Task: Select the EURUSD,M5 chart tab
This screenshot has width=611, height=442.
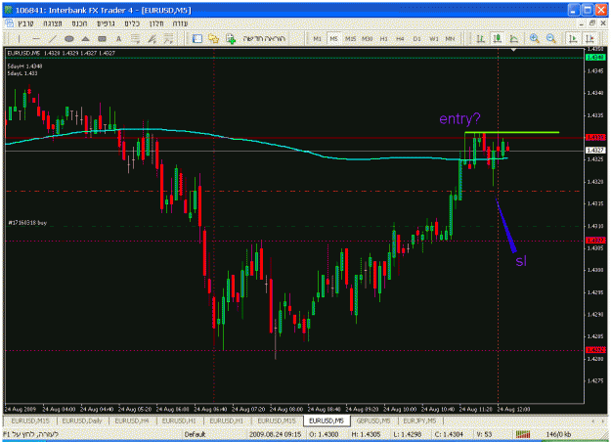Action: (x=327, y=420)
